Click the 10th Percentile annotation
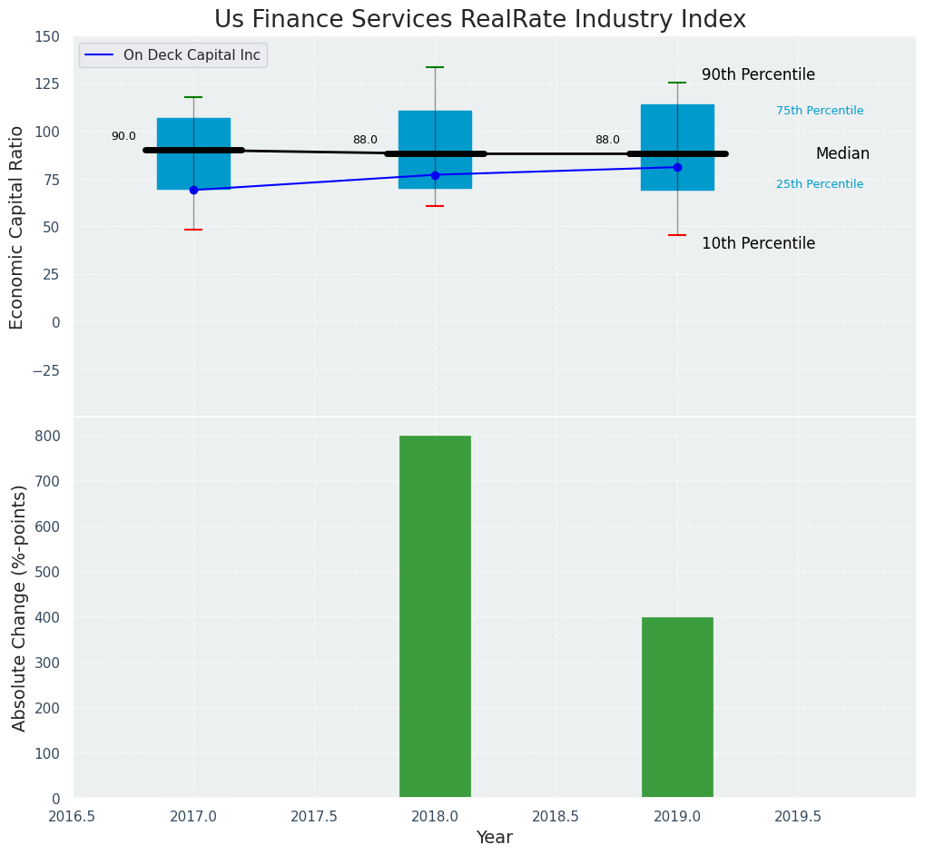925x855 pixels. (758, 243)
